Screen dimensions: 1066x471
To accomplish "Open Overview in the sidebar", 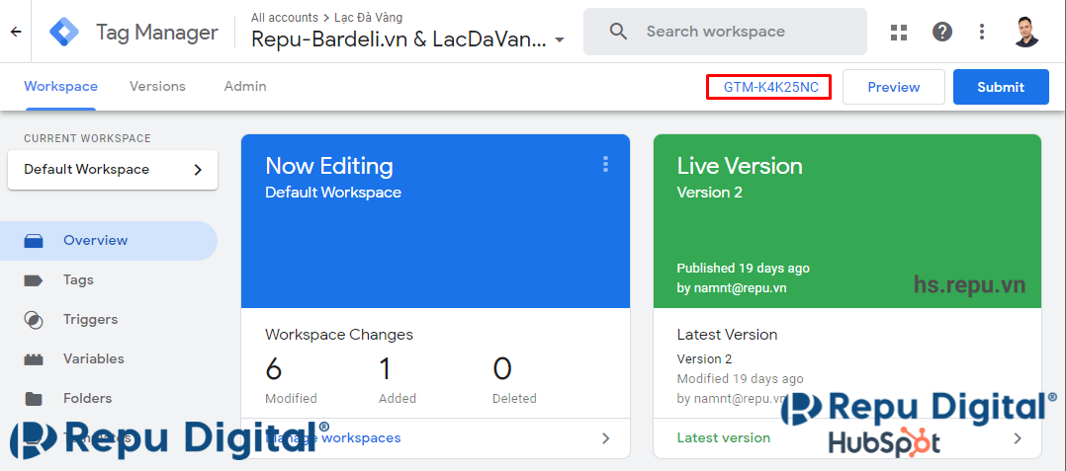I will pyautogui.click(x=109, y=241).
